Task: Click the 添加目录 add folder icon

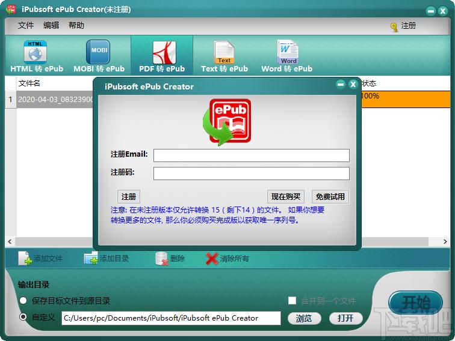Action: 91,258
